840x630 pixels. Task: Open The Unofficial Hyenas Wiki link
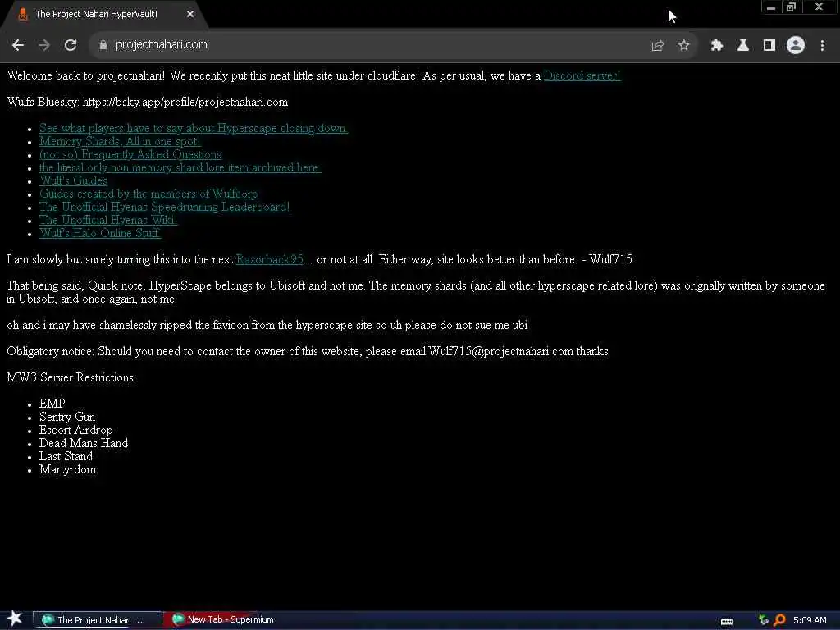pyautogui.click(x=108, y=220)
